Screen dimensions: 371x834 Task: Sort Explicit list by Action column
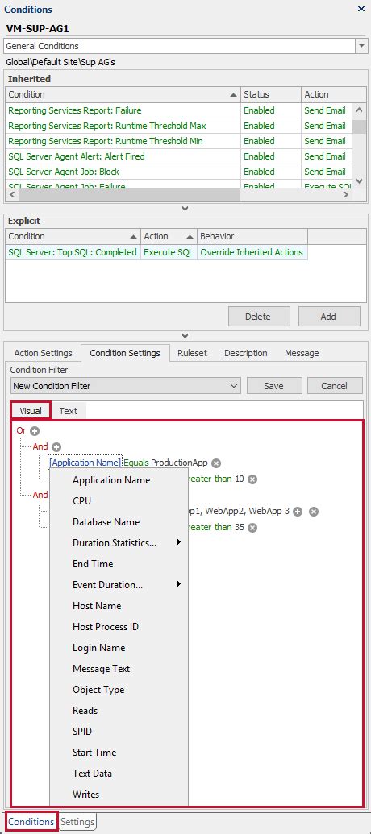(x=169, y=236)
